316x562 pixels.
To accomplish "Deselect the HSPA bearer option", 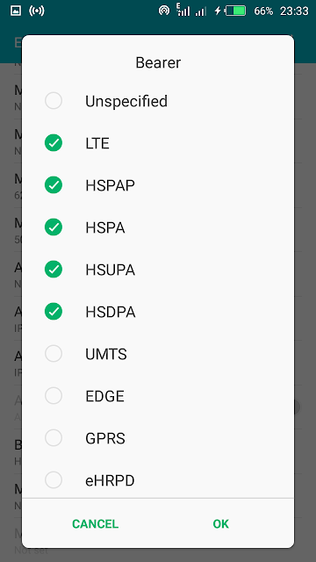I will pyautogui.click(x=158, y=227).
